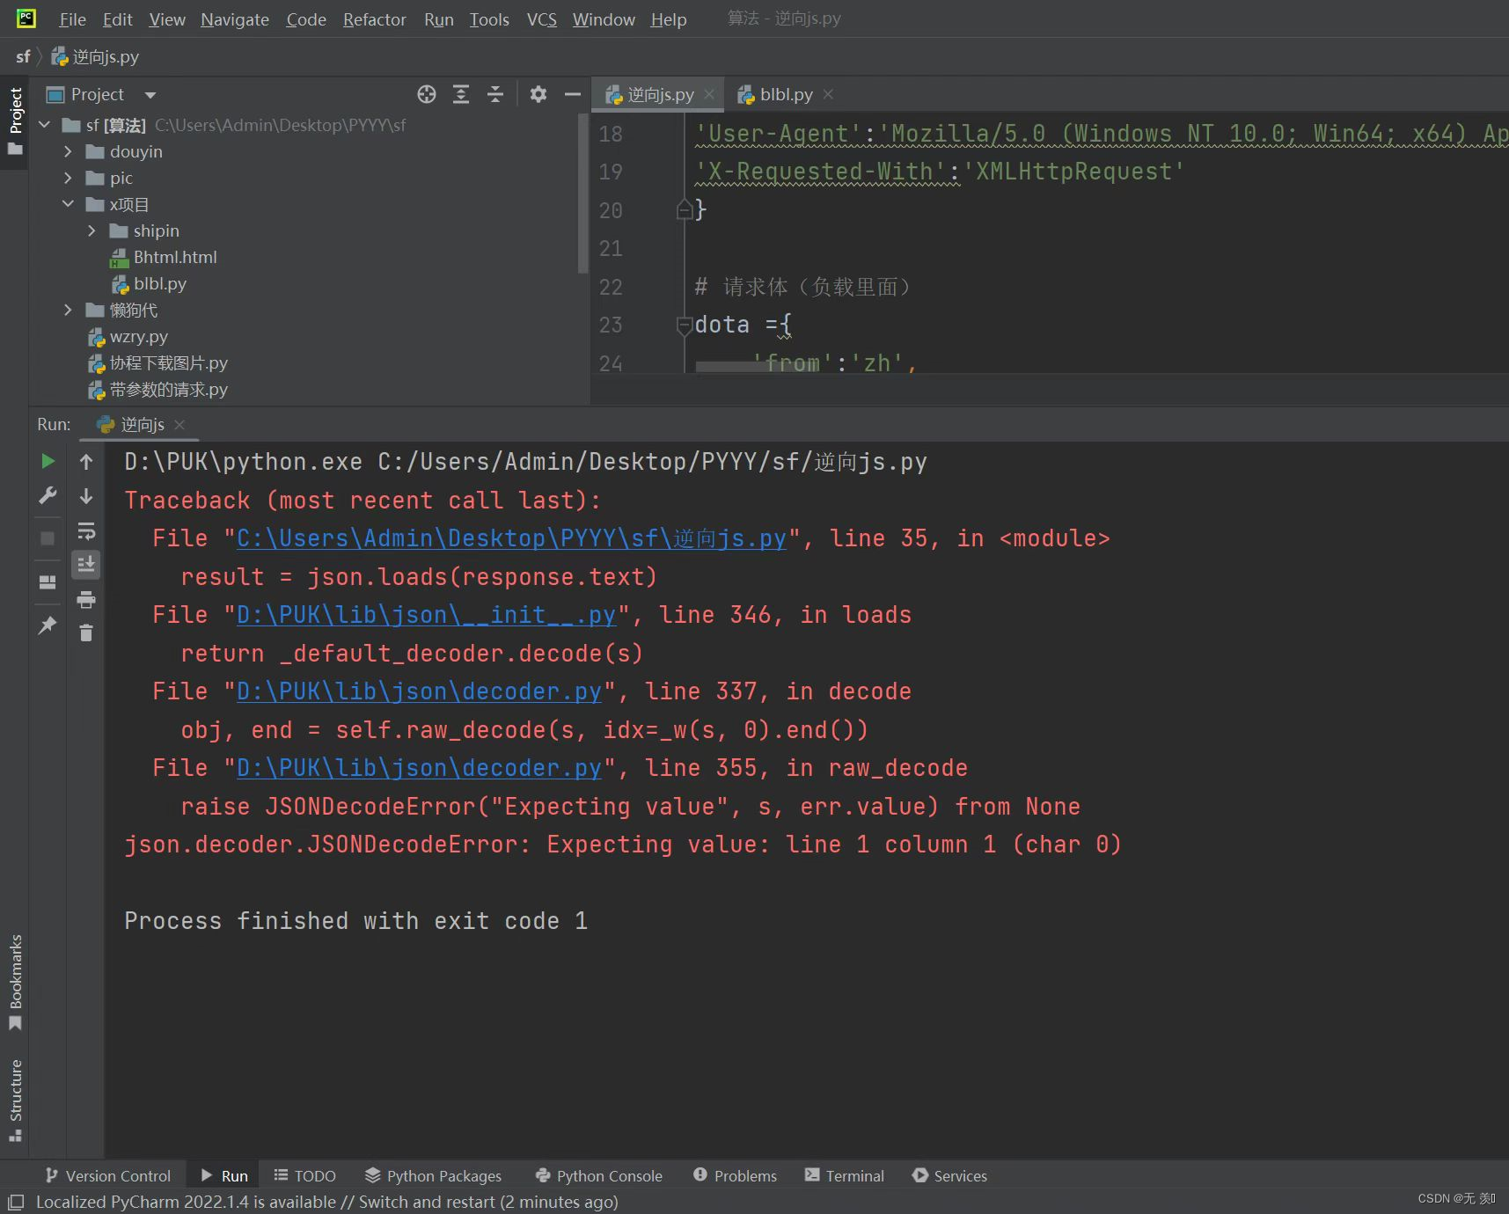
Task: Open the Python Packages tool window
Action: pos(433,1175)
